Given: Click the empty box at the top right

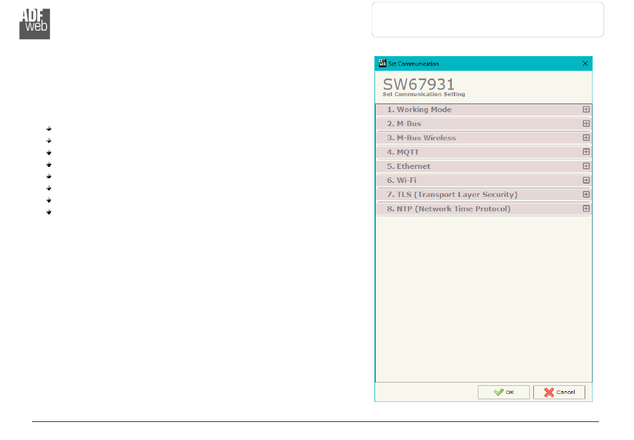Looking at the screenshot, I should tap(488, 19).
